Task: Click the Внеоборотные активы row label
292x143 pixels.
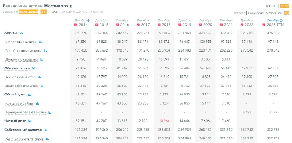Action: tap(24, 50)
